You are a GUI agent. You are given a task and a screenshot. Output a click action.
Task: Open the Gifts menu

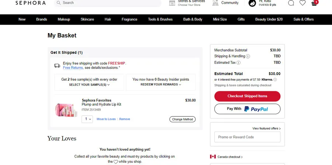tap(241, 20)
